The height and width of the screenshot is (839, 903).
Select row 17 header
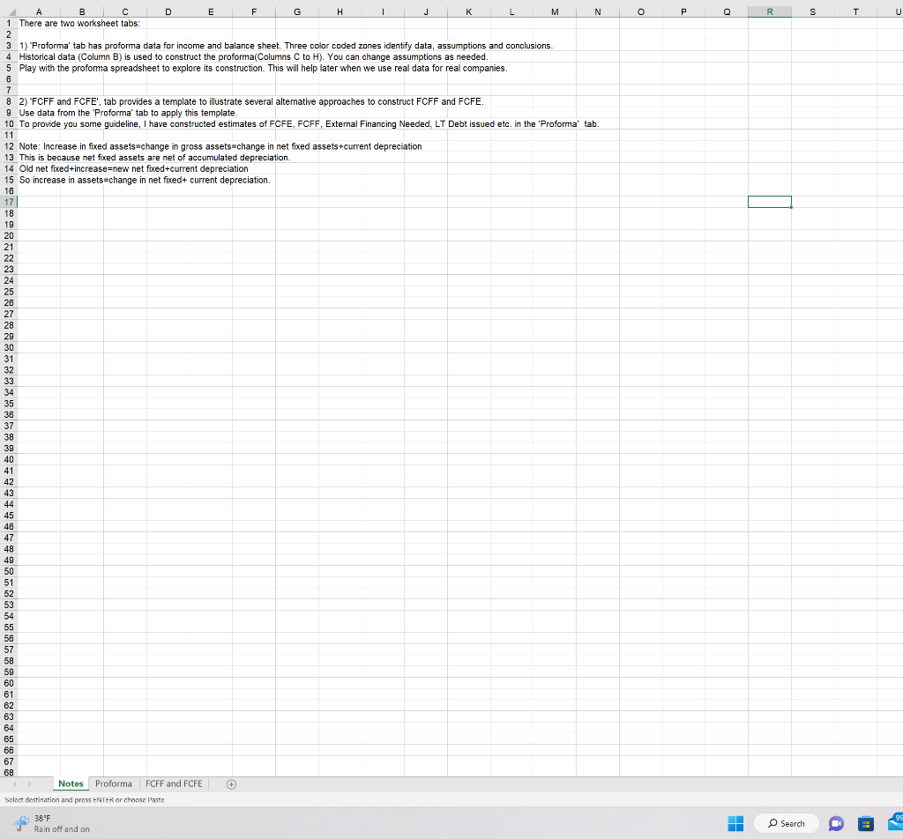[x=9, y=202]
